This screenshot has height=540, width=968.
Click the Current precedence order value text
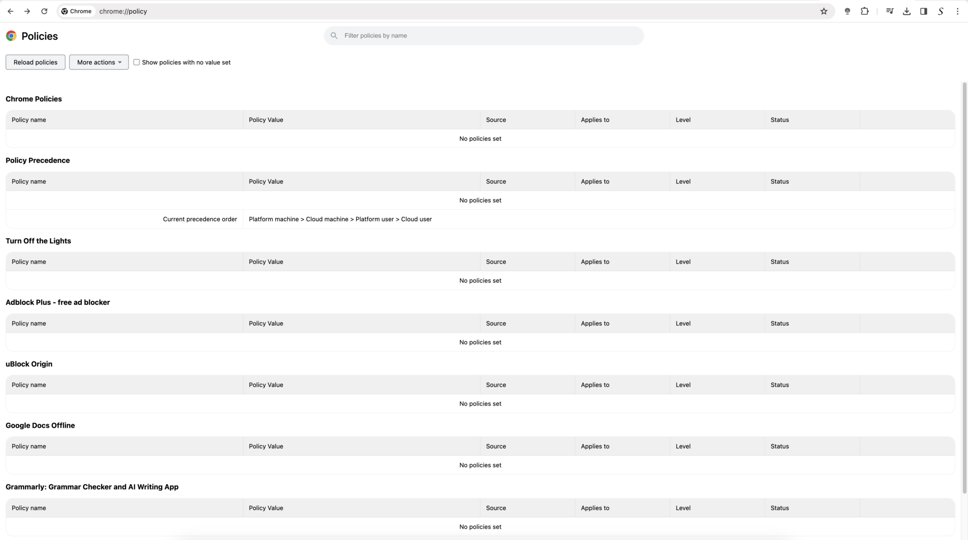[340, 219]
